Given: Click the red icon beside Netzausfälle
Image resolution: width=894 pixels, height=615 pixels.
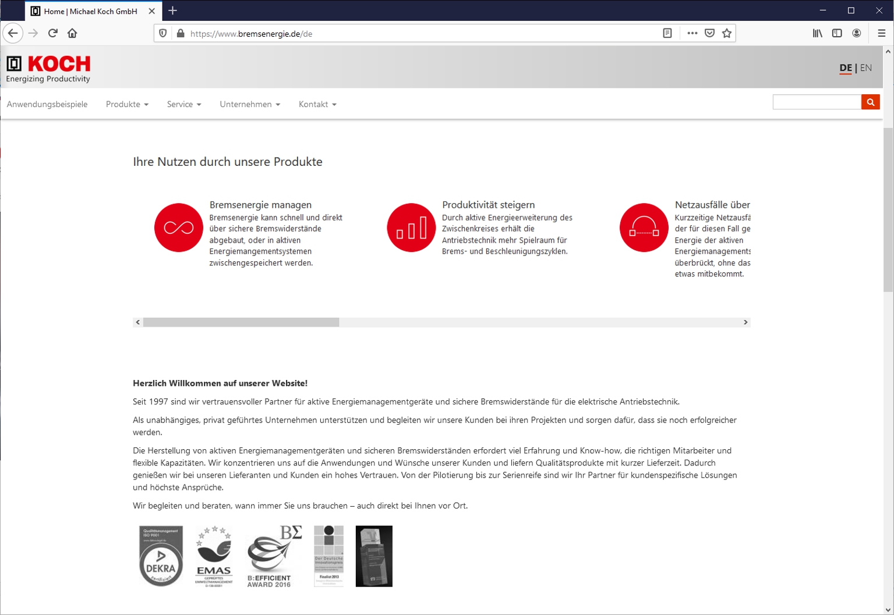Looking at the screenshot, I should 643,227.
